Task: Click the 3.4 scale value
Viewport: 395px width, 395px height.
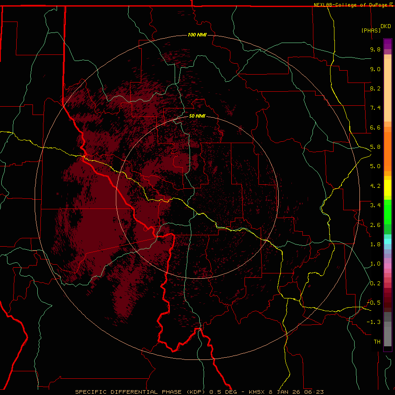Action: click(x=375, y=205)
